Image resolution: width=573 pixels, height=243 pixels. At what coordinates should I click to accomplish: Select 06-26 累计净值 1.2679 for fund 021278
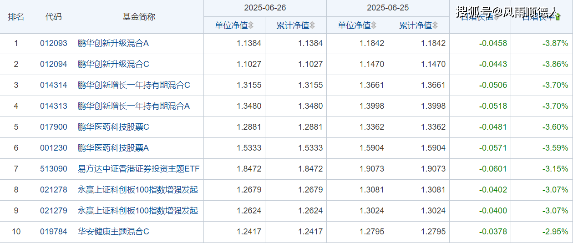(x=310, y=190)
